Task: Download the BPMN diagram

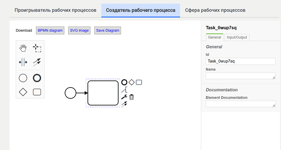Action: tap(50, 30)
